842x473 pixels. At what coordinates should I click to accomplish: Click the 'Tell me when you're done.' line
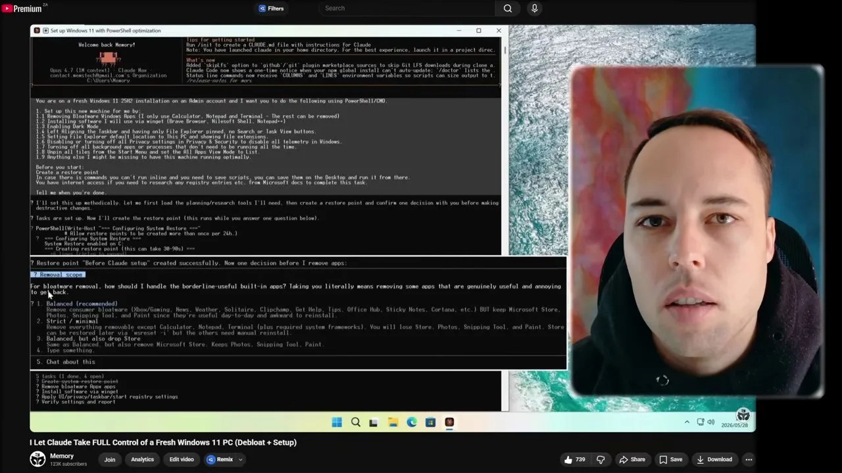pyautogui.click(x=71, y=193)
